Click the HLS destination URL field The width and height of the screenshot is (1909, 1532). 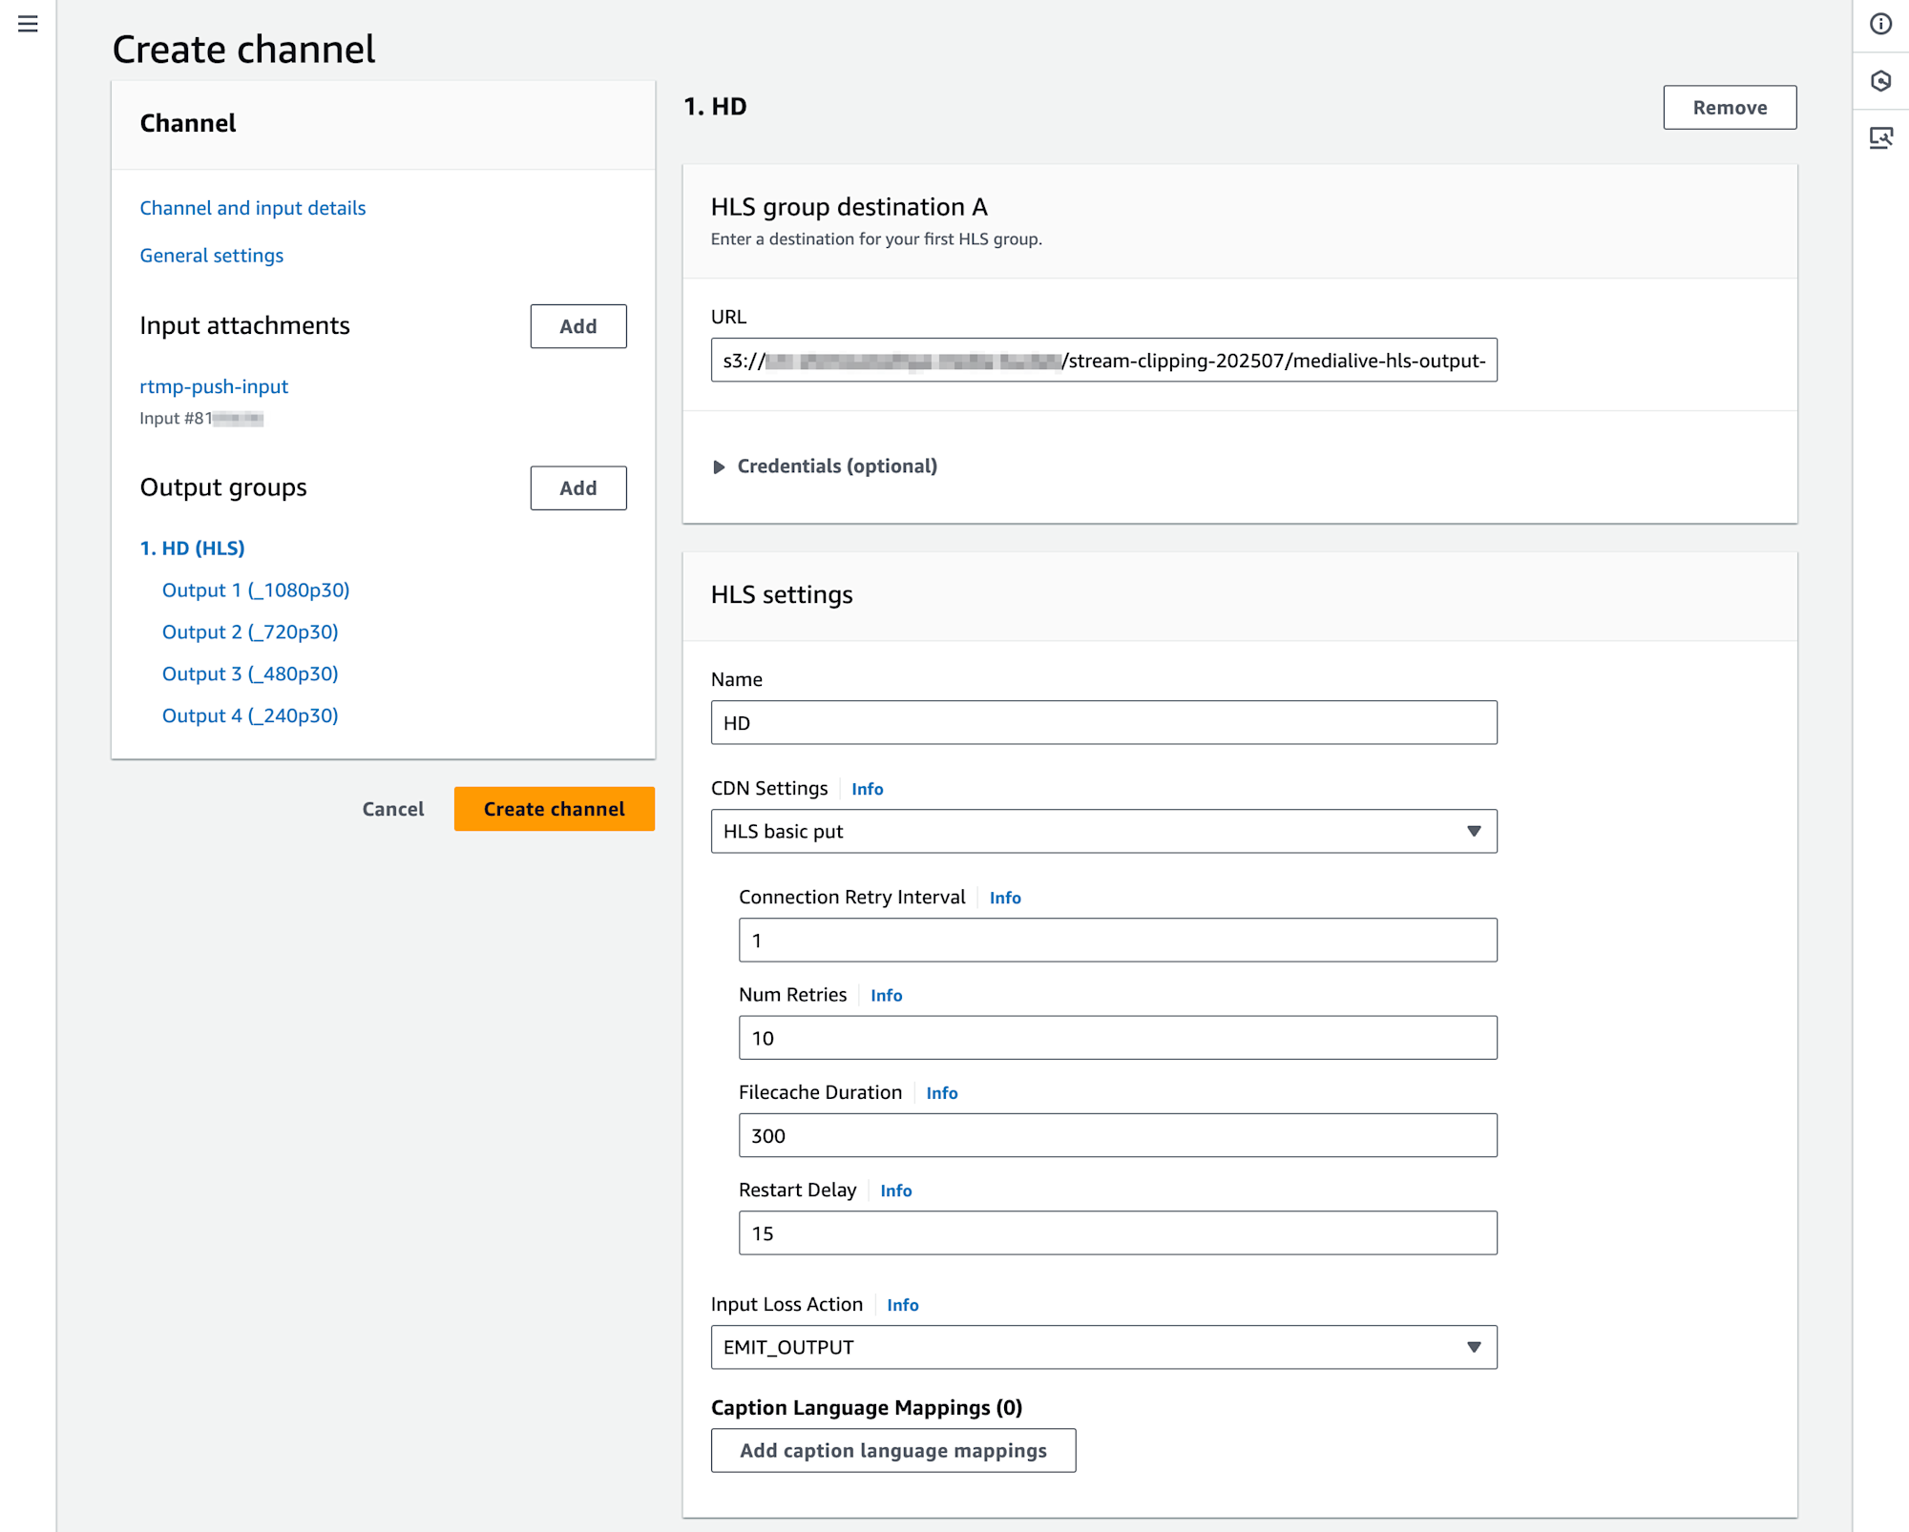click(1103, 361)
